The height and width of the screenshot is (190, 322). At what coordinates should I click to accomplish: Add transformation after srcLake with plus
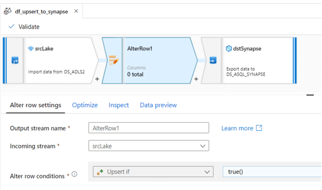(x=97, y=79)
